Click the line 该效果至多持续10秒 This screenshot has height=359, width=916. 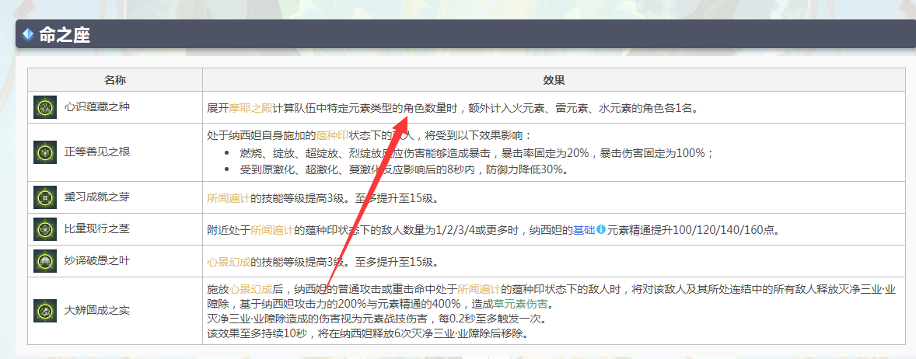370,335
